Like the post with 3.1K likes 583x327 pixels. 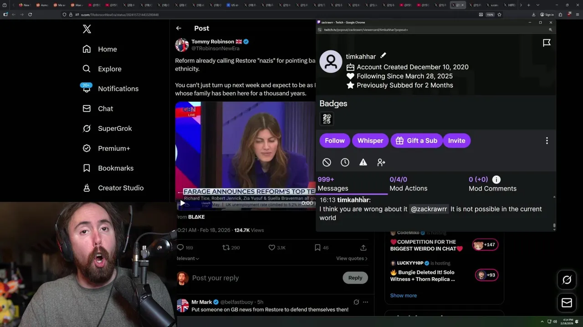[277, 248]
